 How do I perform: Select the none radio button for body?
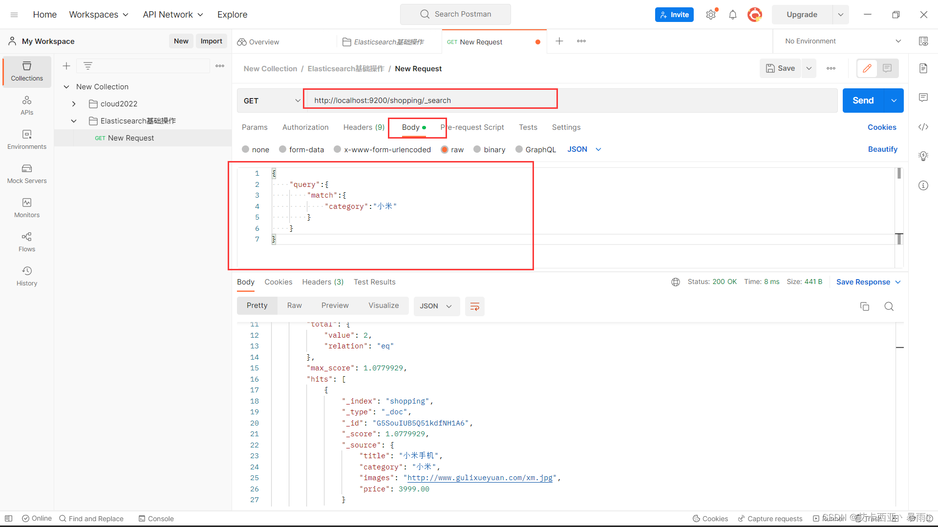pos(246,149)
